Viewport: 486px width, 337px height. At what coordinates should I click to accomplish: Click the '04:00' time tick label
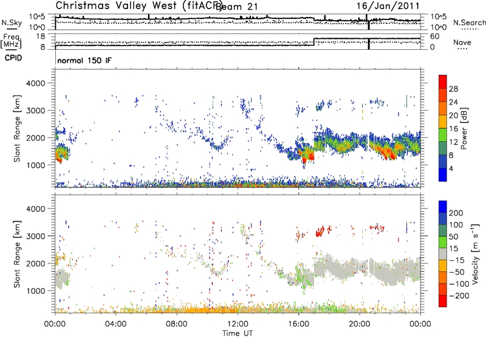point(115,324)
